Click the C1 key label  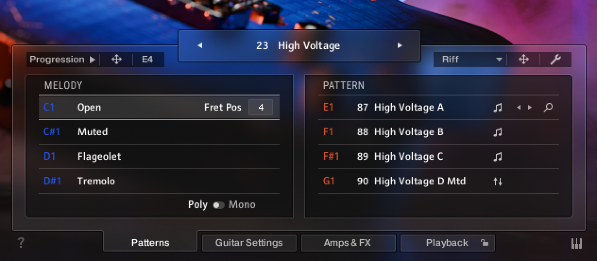click(x=49, y=107)
